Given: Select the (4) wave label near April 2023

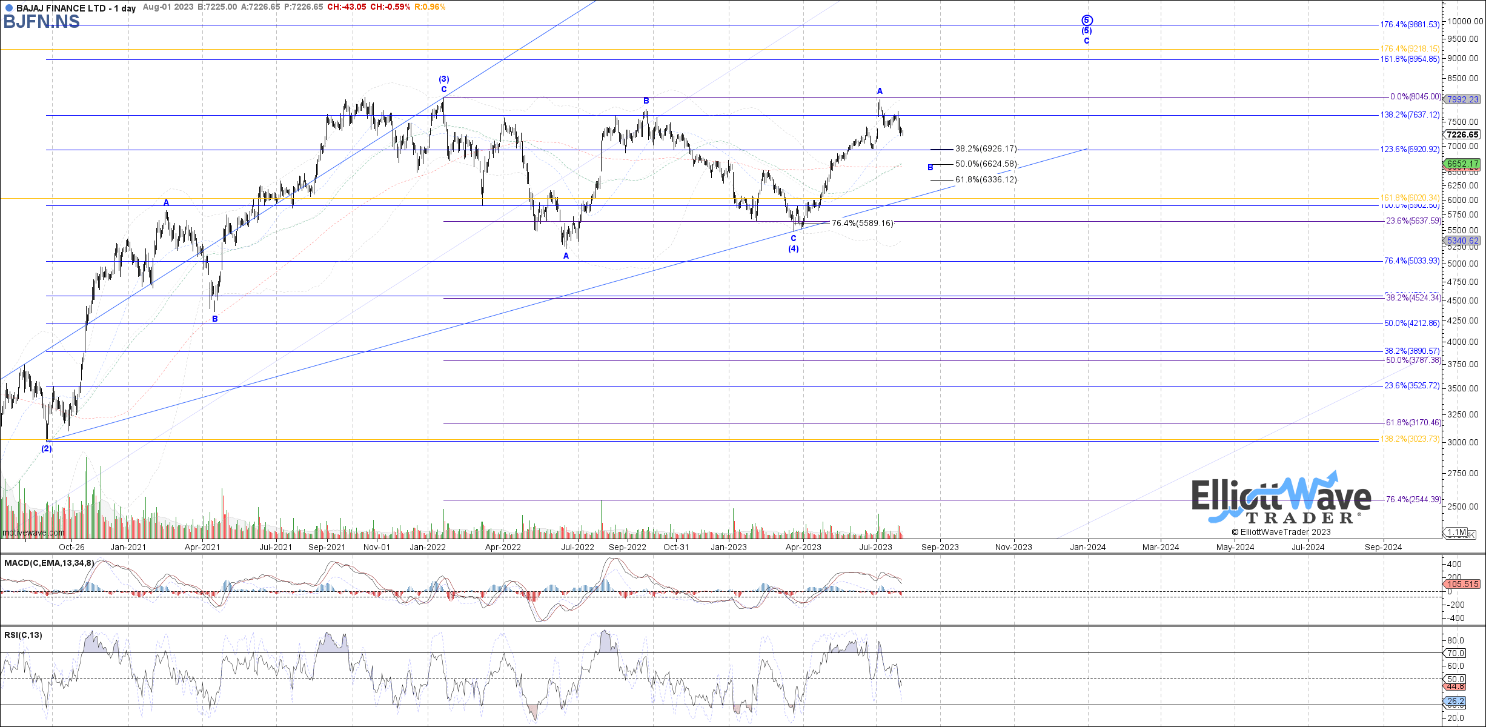Looking at the screenshot, I should pos(794,248).
